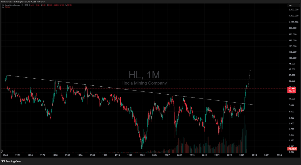Click the 1968 time axis label
The height and width of the screenshot is (165, 301).
coord(5,155)
